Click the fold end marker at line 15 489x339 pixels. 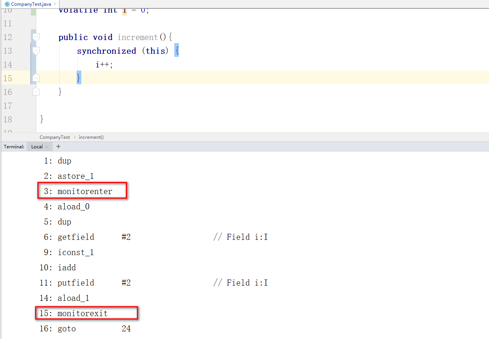(36, 78)
